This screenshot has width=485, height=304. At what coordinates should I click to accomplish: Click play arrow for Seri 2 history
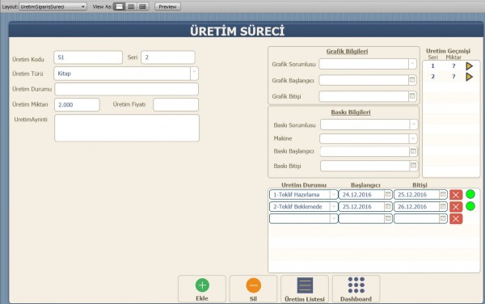[x=469, y=77]
